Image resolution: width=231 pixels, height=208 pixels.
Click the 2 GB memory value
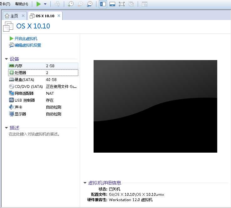coord(50,66)
